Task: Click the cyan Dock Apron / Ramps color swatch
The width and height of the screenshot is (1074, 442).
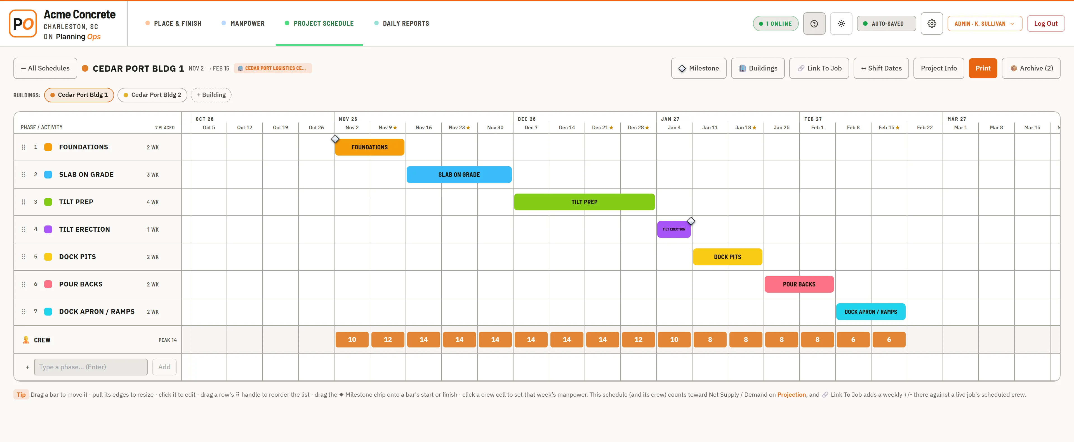Action: 48,312
